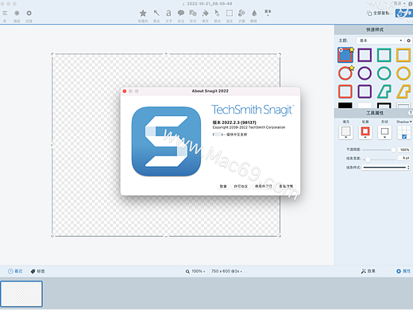This screenshot has height=310, width=413.
Task: Select the yellow circle quick style
Action: click(403, 73)
